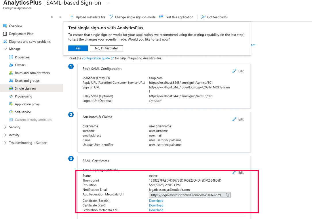312x219 pixels.
Task: Expand the Troubleshooting + Support section
Action: pyautogui.click(x=5, y=143)
